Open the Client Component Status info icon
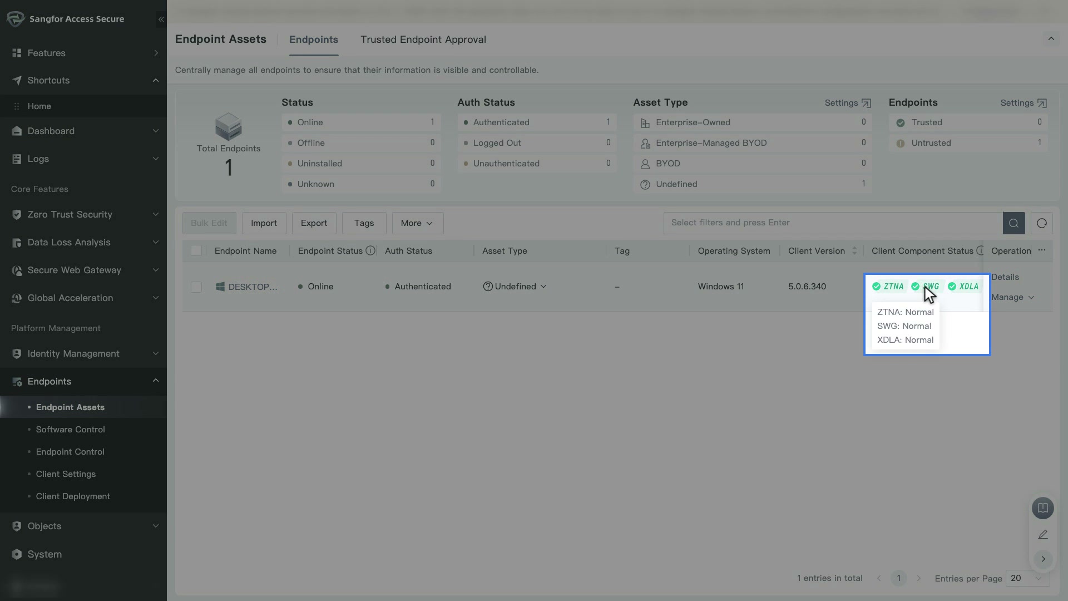The height and width of the screenshot is (601, 1068). pyautogui.click(x=980, y=251)
